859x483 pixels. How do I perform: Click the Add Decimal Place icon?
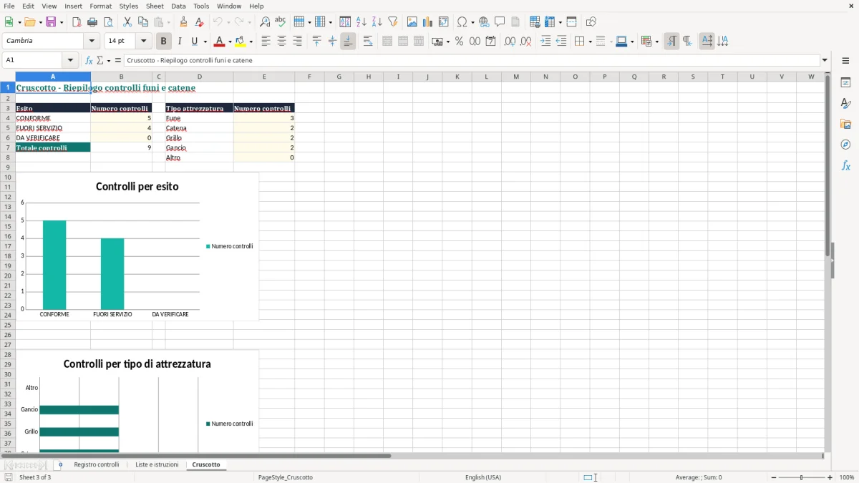pos(510,42)
